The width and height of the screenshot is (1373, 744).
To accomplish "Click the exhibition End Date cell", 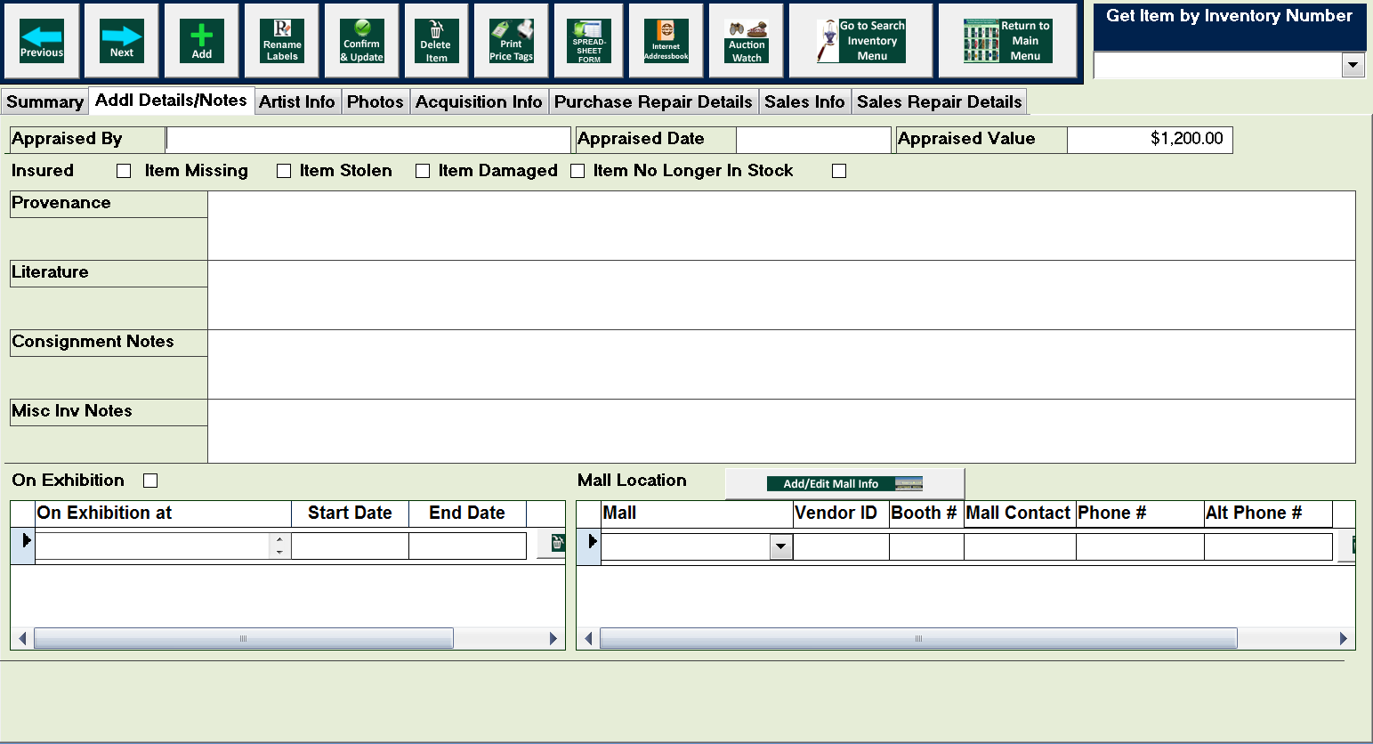I will point(467,546).
